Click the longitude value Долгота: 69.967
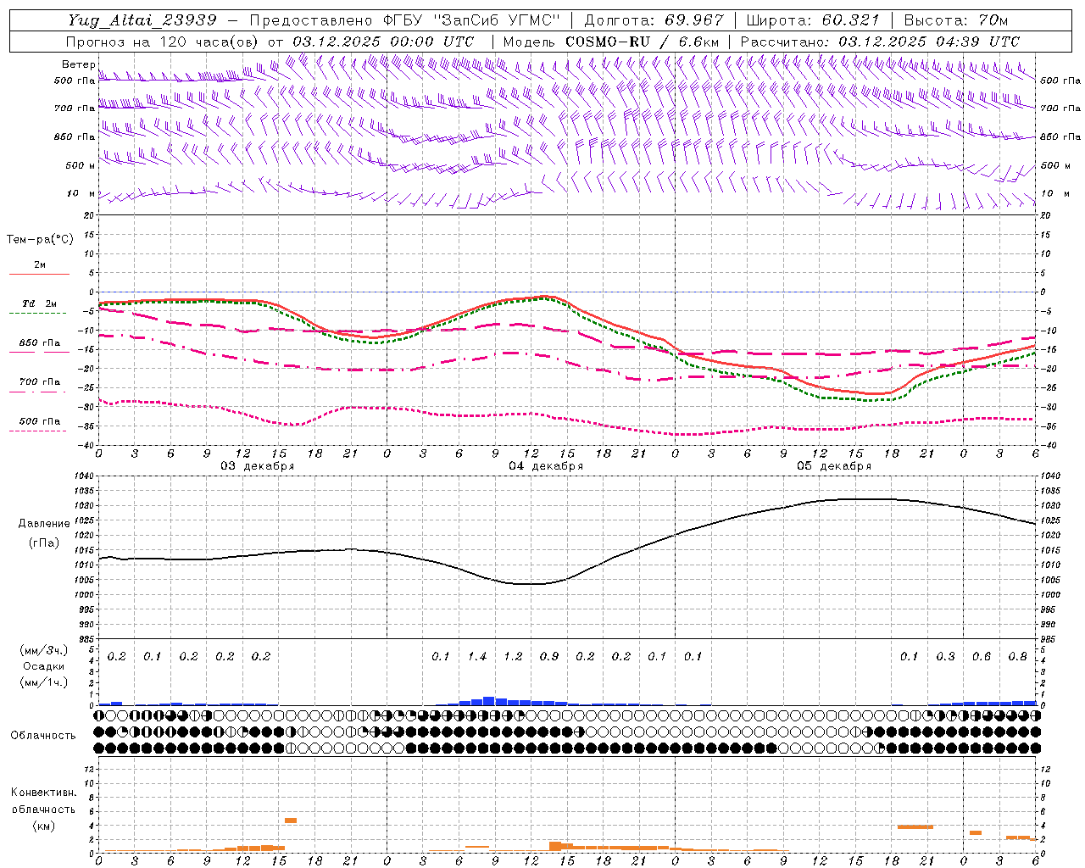The width and height of the screenshot is (1085, 868). pyautogui.click(x=654, y=20)
